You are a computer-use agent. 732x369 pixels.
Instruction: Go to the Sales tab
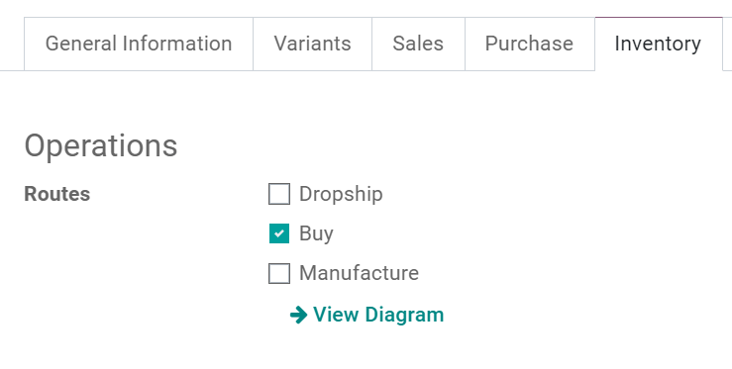(418, 44)
